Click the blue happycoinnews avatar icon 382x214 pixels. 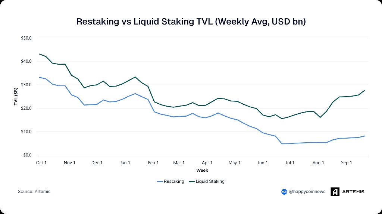(284, 192)
